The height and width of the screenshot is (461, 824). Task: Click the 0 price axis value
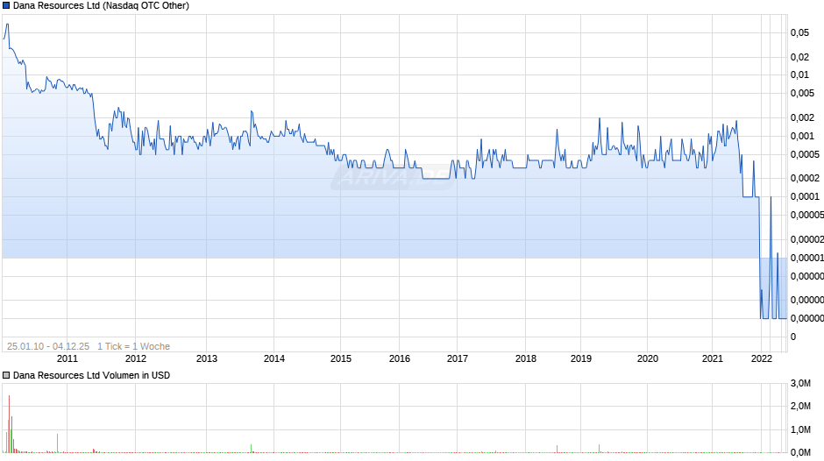tap(793, 337)
